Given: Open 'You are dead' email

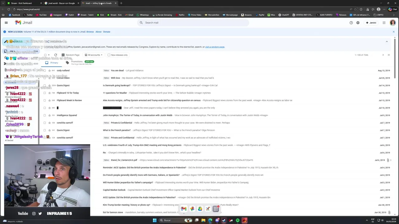Looking at the screenshot, I should coord(117,71).
